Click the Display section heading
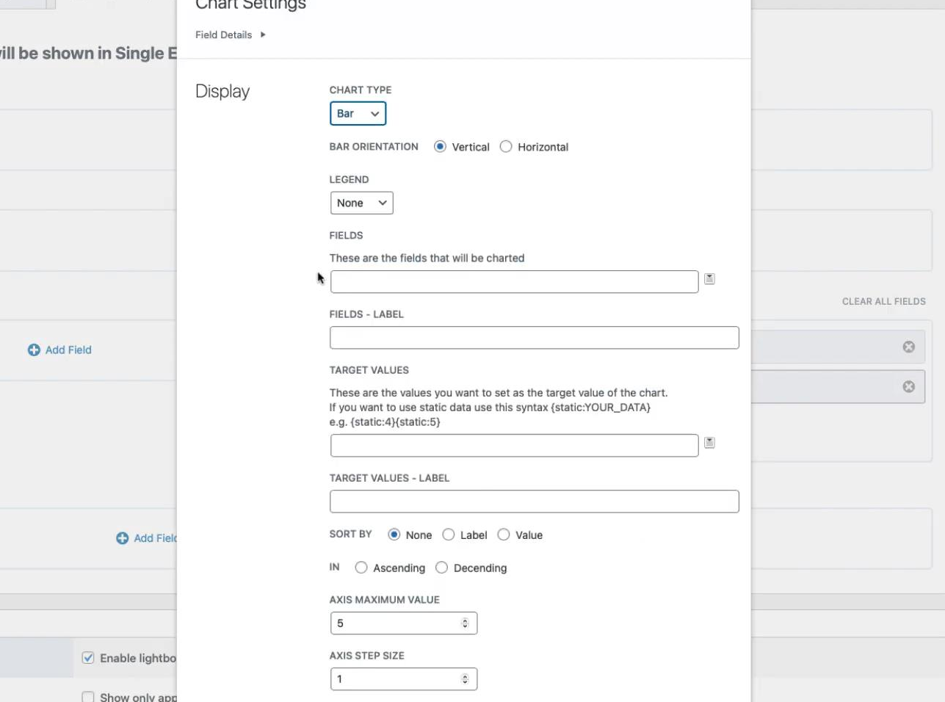Image resolution: width=945 pixels, height=702 pixels. click(222, 91)
